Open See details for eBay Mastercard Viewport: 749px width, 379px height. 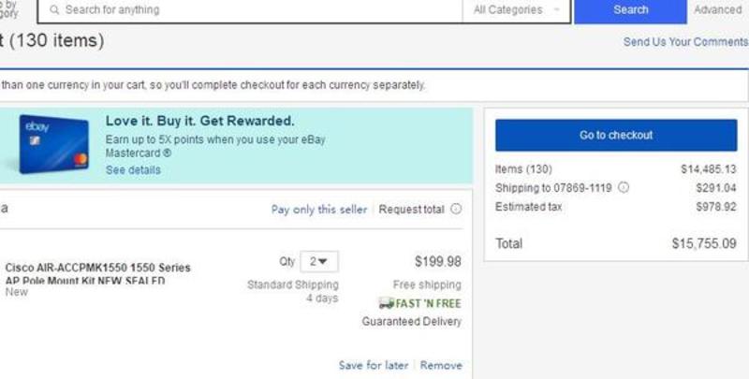(133, 170)
